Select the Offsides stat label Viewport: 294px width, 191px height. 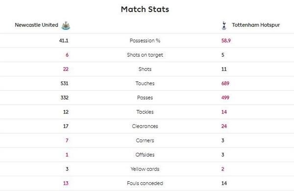click(145, 155)
